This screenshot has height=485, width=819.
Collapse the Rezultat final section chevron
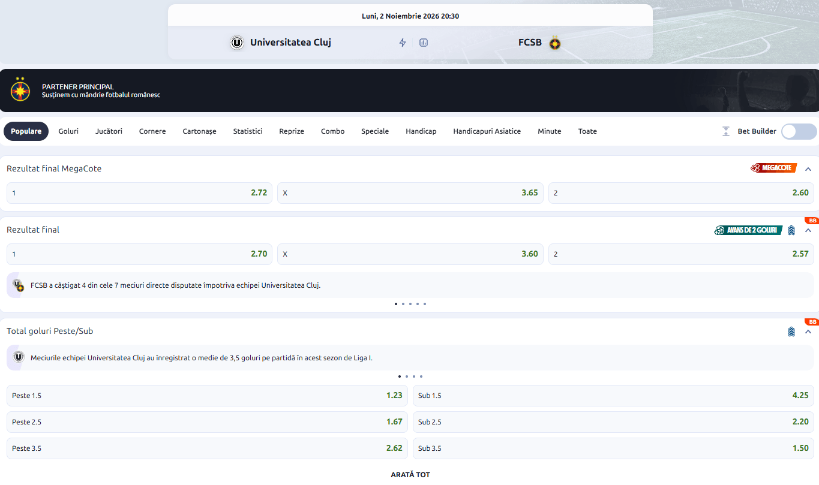808,230
